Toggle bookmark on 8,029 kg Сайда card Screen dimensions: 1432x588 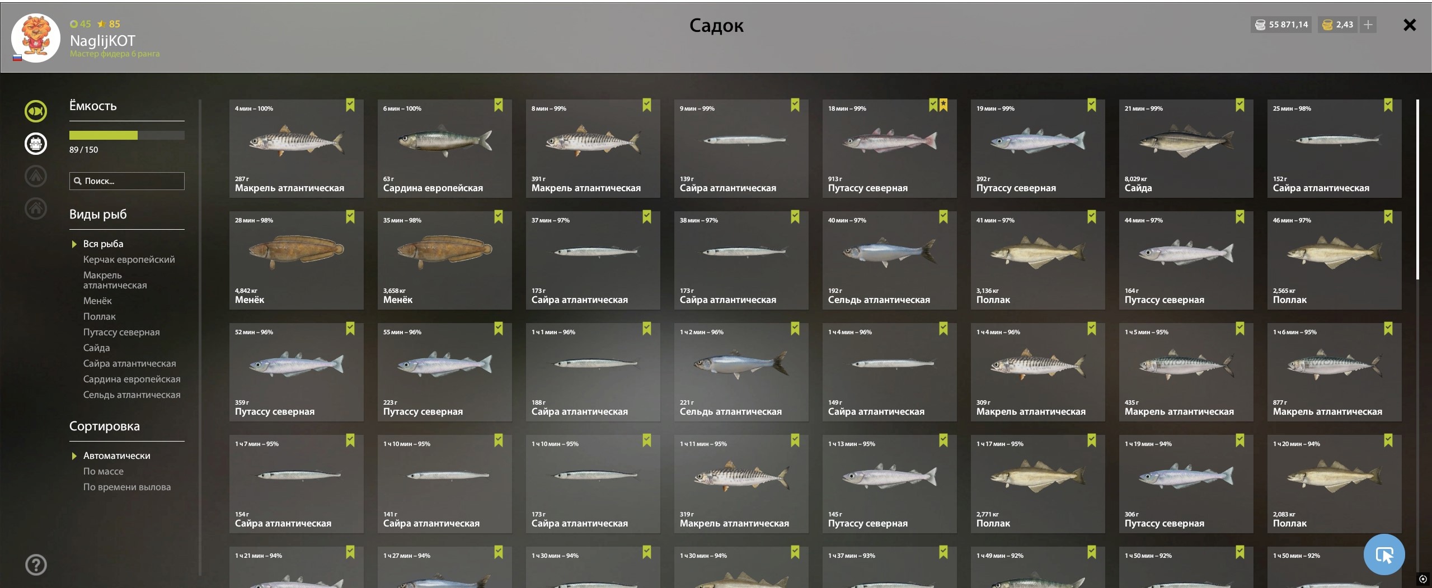pos(1240,105)
